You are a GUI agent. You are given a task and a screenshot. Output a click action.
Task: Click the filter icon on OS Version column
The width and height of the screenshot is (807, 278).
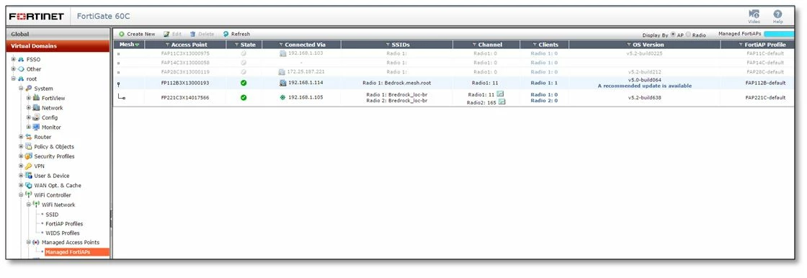click(x=629, y=45)
